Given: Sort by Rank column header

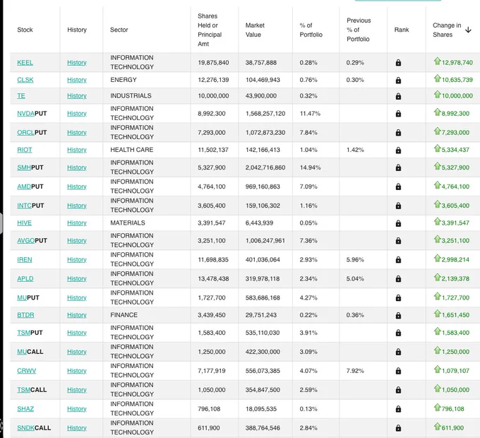Looking at the screenshot, I should [x=402, y=30].
